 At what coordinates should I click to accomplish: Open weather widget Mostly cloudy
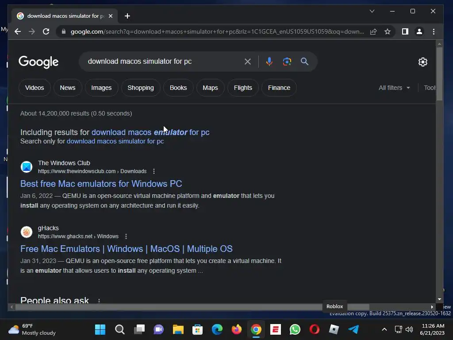point(32,329)
